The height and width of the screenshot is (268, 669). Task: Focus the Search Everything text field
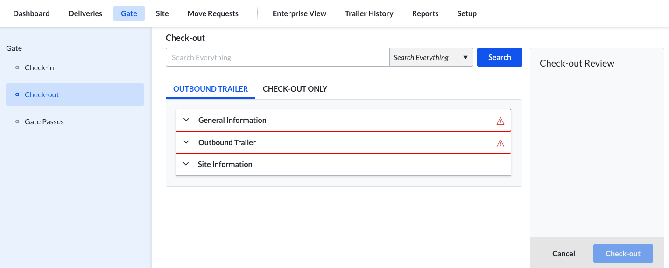point(277,58)
